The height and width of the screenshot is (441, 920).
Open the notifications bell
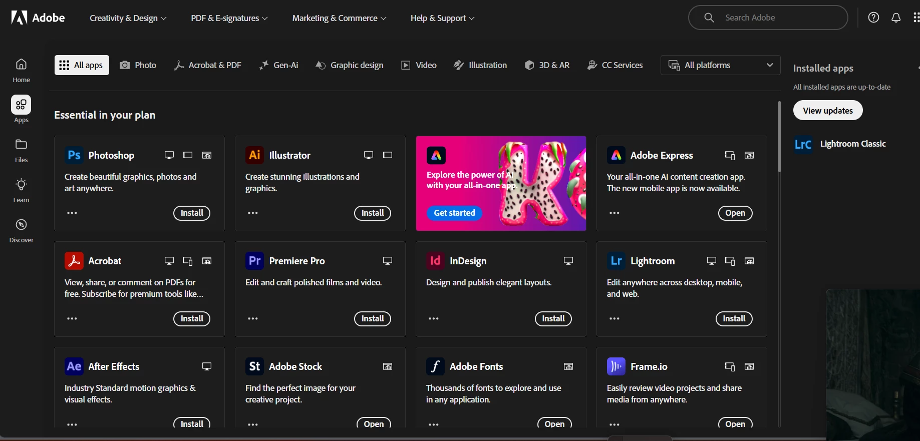point(896,18)
